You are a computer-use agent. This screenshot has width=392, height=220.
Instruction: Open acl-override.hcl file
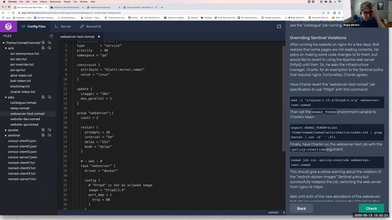pyautogui.click(x=22, y=64)
